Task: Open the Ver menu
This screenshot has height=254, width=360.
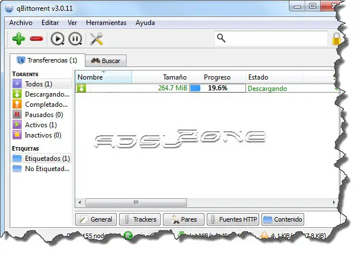Action: tap(72, 23)
